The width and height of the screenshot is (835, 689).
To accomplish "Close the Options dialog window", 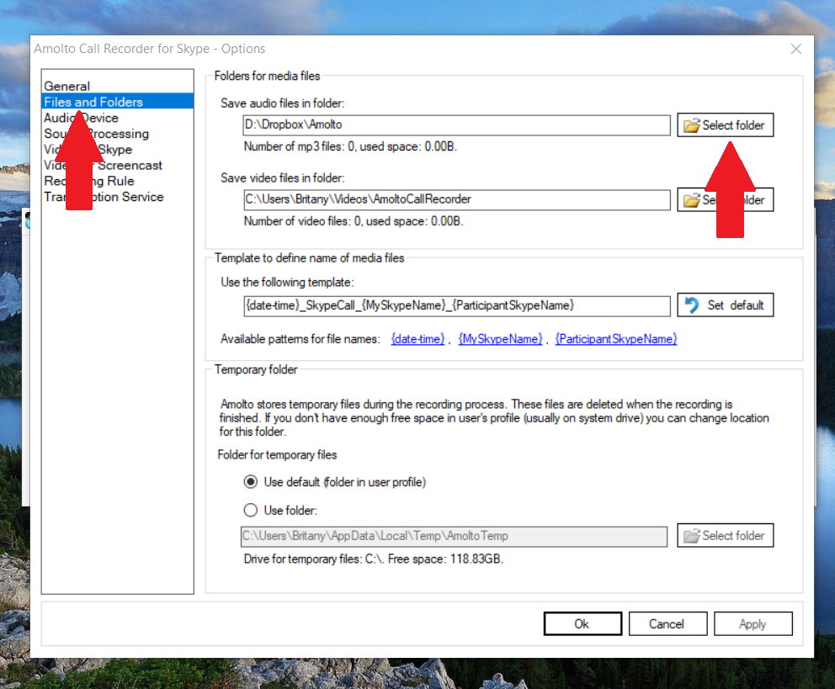I will [x=796, y=49].
